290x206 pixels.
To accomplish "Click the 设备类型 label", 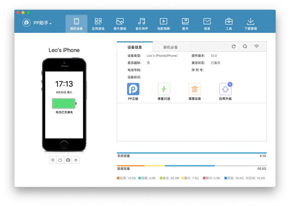I will point(134,55).
